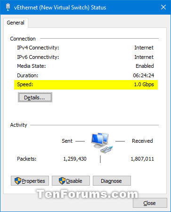Run Diagnose on this connection

pos(112,181)
